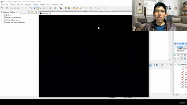Click the Next Annotation icon
The image size is (187, 105).
pos(86,8)
